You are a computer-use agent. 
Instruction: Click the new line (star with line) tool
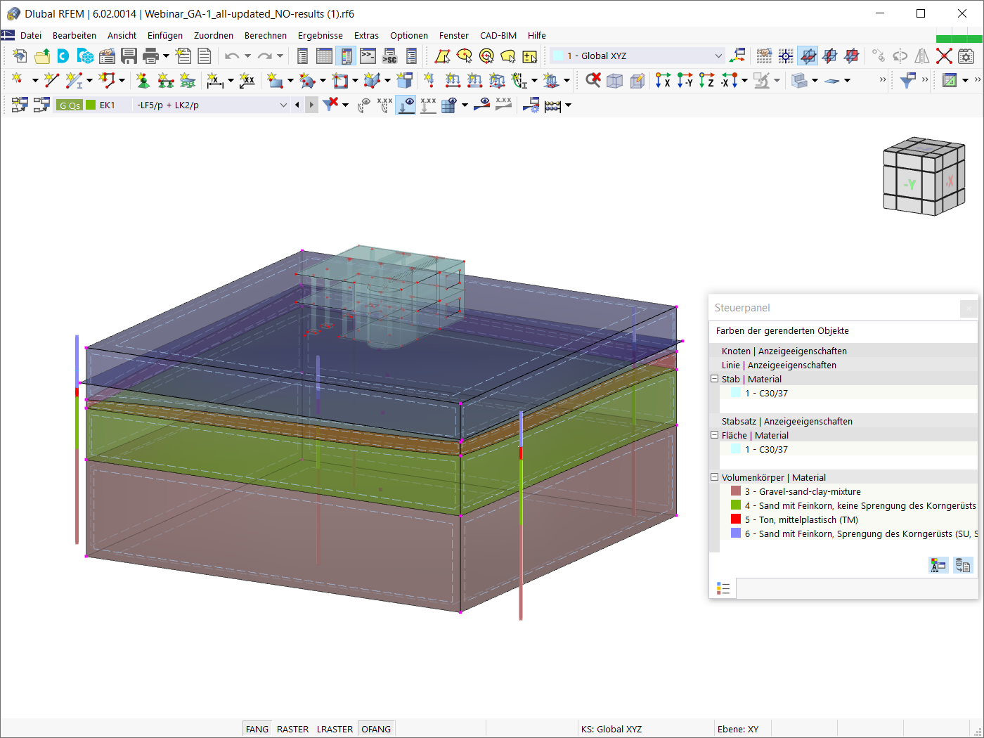coord(51,81)
